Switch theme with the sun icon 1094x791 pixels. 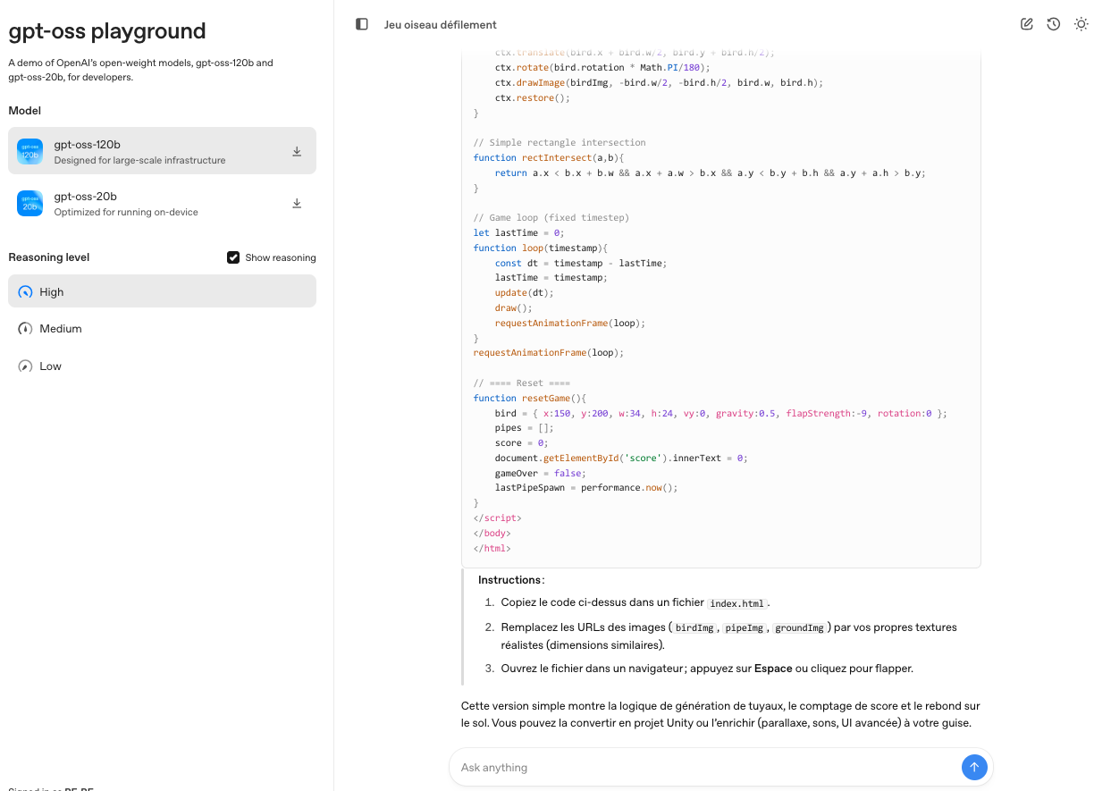tap(1081, 24)
